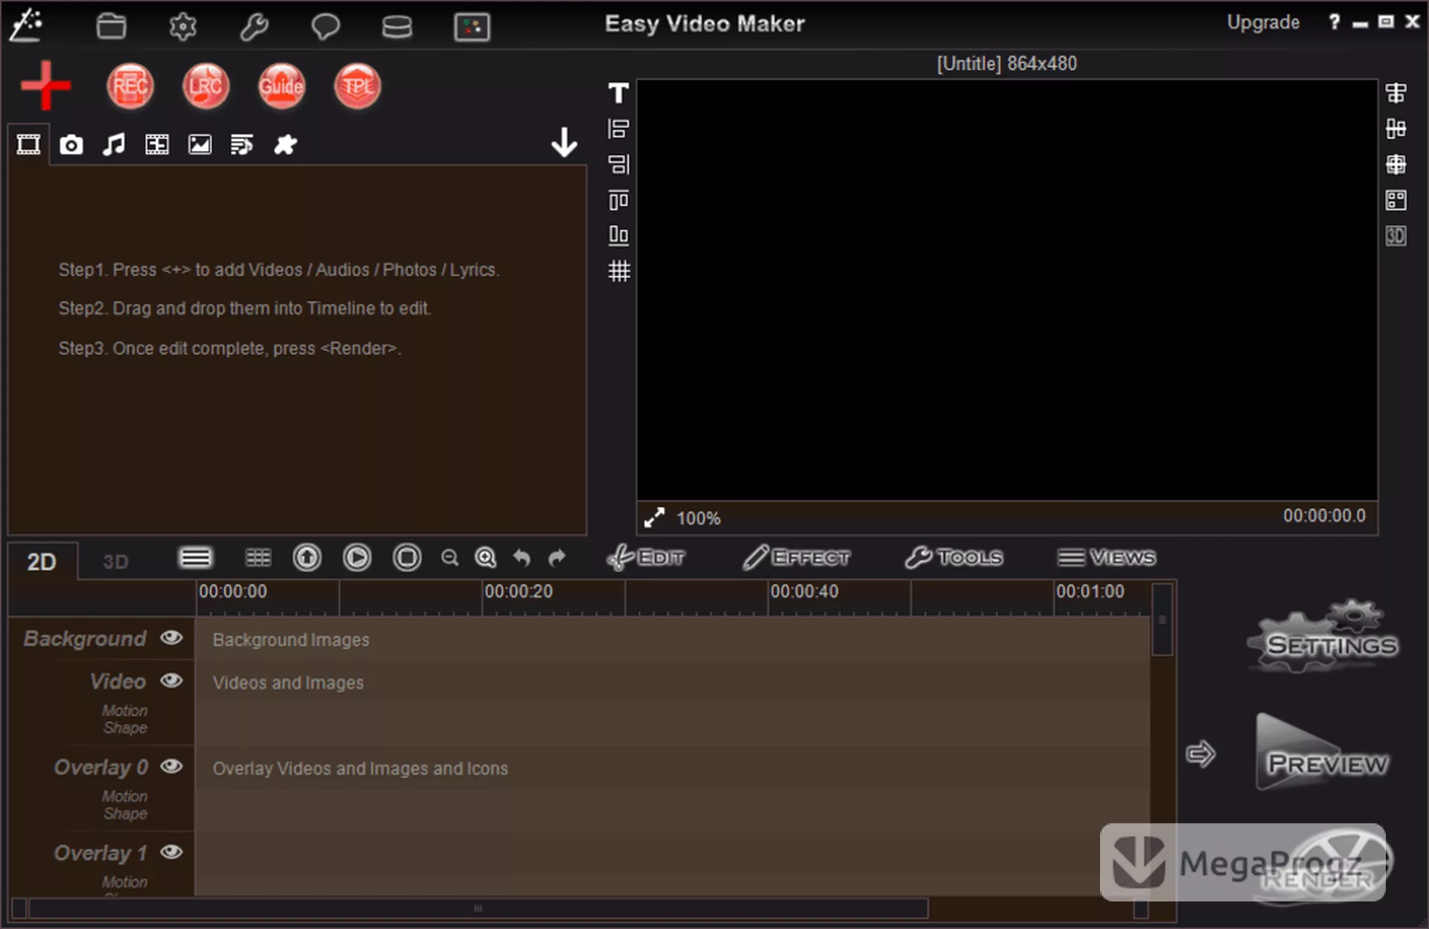Click the timeline stop button
The height and width of the screenshot is (929, 1429).
coord(406,558)
